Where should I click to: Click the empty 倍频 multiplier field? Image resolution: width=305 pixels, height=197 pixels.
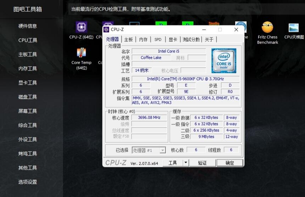[x=149, y=124]
